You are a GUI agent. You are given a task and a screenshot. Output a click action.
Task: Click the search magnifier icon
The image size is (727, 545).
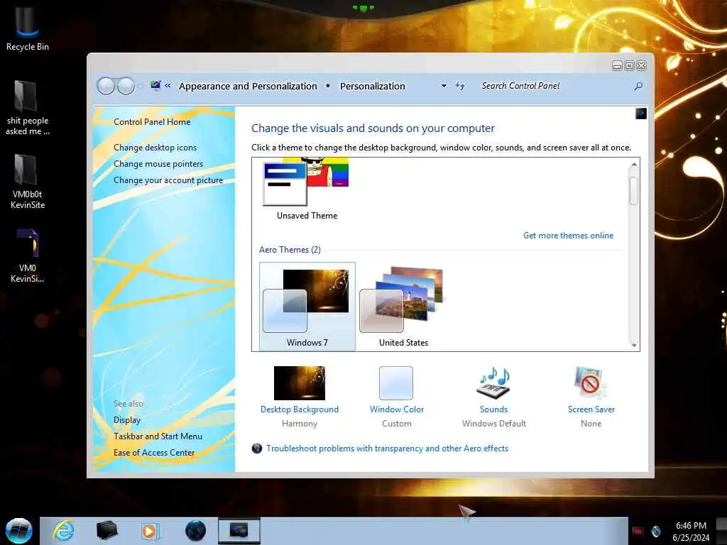(x=638, y=86)
